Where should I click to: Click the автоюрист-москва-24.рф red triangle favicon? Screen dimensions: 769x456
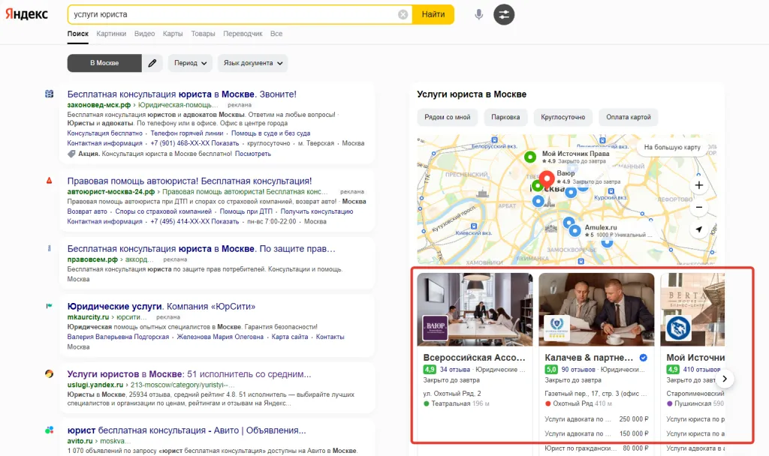coord(49,180)
